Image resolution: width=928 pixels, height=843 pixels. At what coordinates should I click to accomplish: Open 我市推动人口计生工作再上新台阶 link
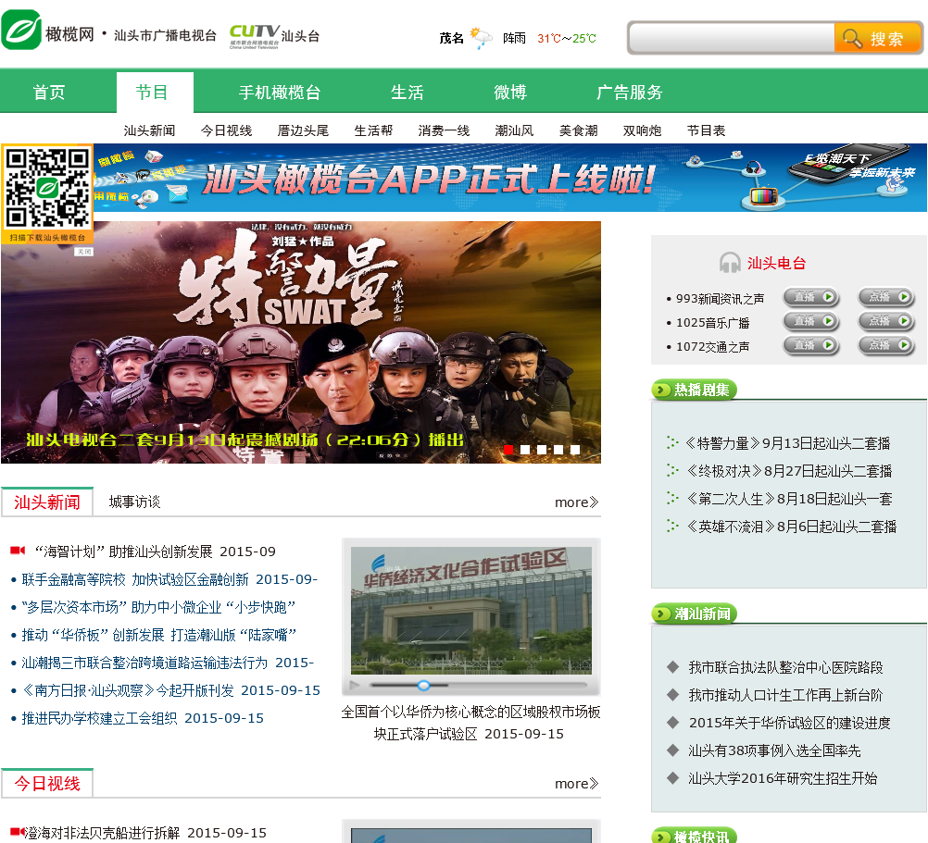[x=785, y=695]
